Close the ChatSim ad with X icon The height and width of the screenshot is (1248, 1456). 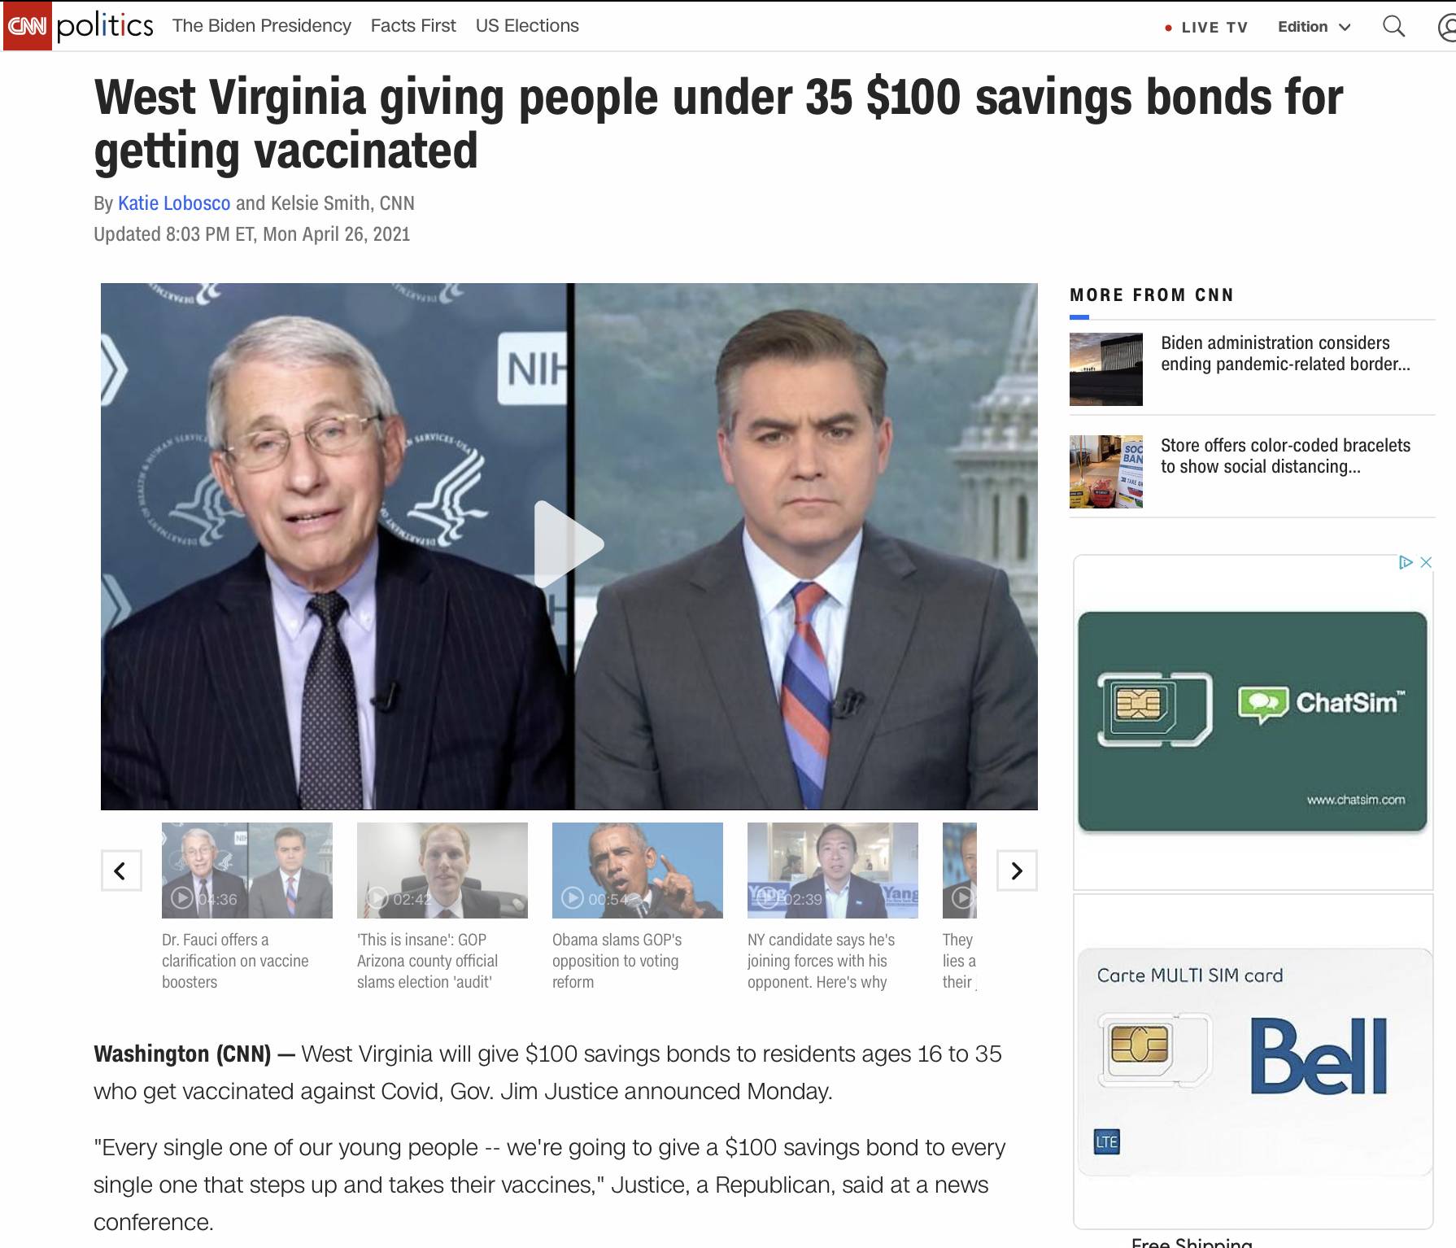coord(1426,562)
